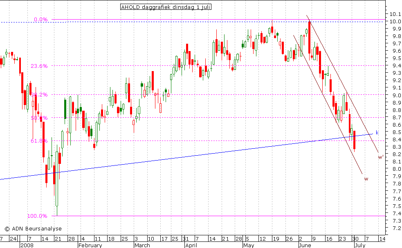Select the 10.0 price axis label

pos(395,22)
